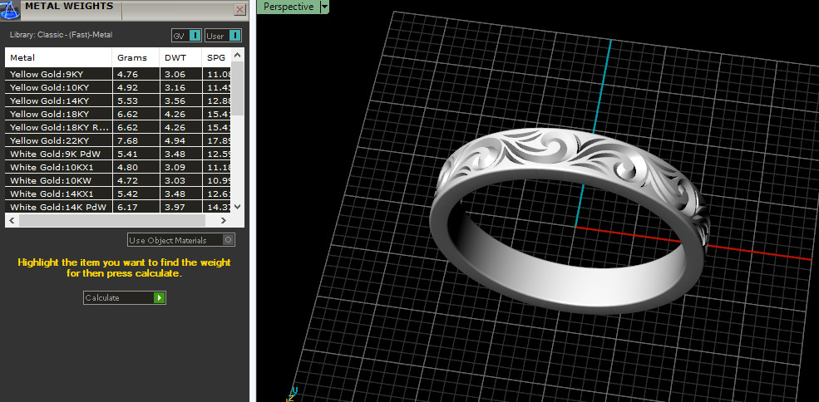Close the Metal Weights panel

point(239,9)
